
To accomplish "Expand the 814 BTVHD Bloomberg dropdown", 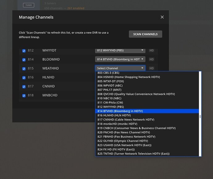I will (120, 59).
